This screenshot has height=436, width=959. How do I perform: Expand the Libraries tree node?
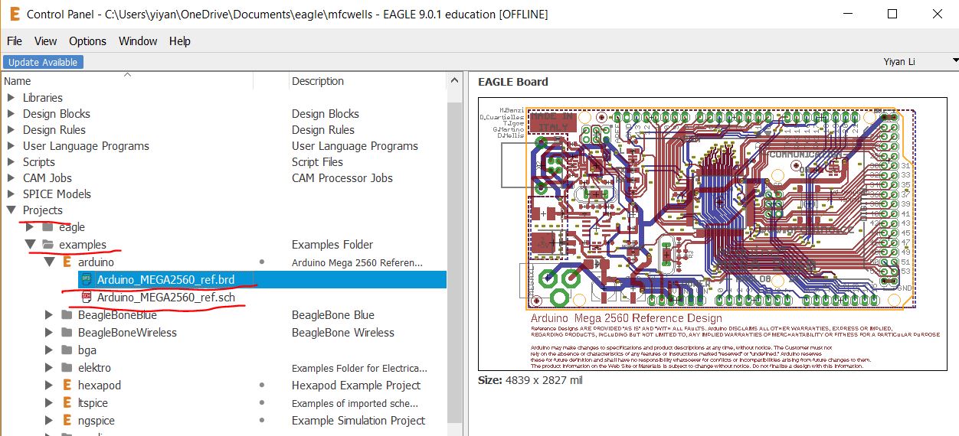11,98
